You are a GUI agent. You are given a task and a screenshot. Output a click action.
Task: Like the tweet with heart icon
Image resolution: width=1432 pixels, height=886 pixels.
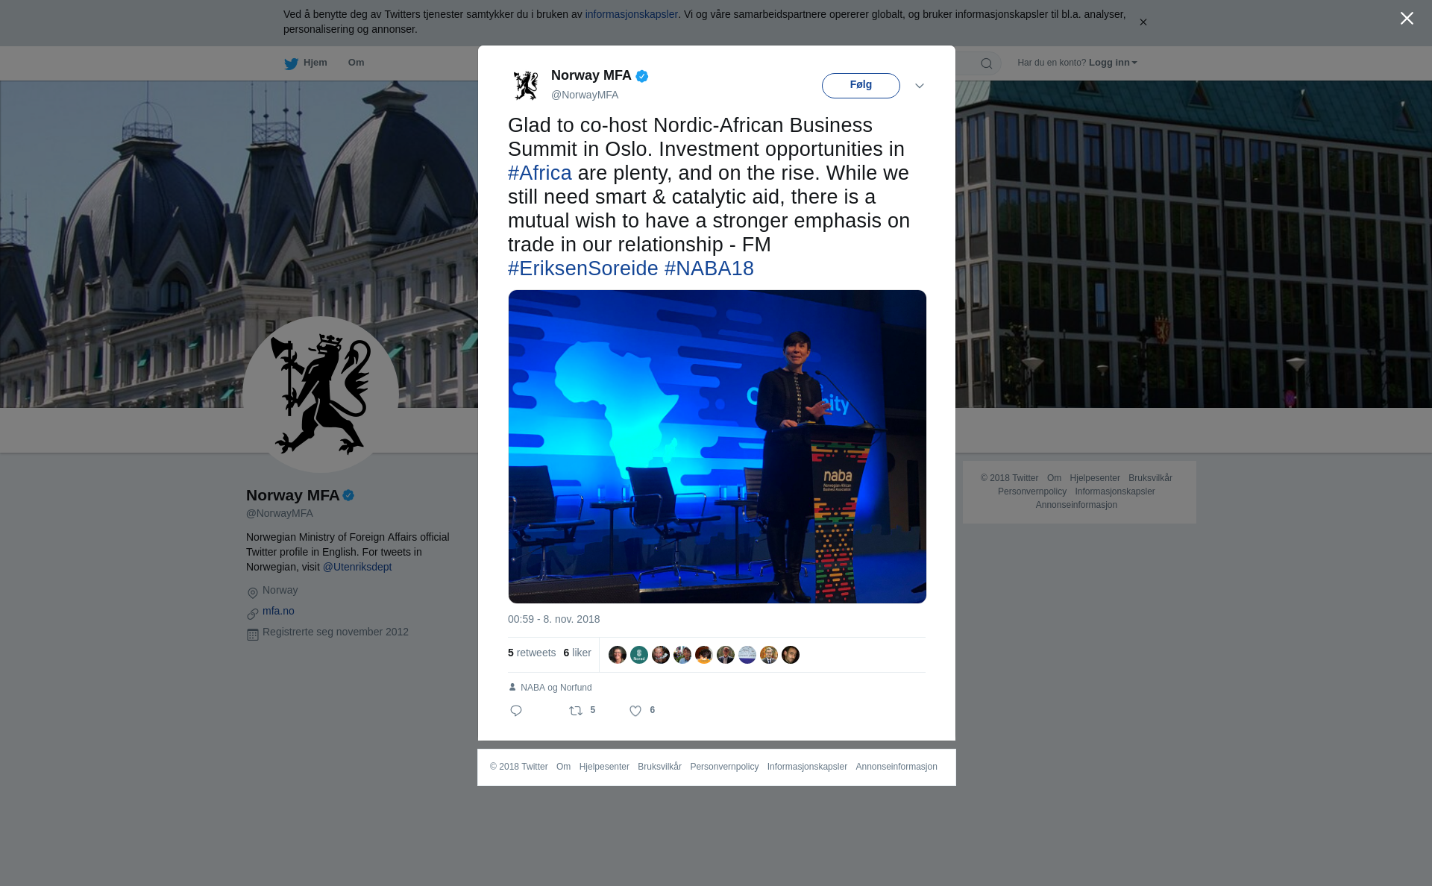(635, 711)
